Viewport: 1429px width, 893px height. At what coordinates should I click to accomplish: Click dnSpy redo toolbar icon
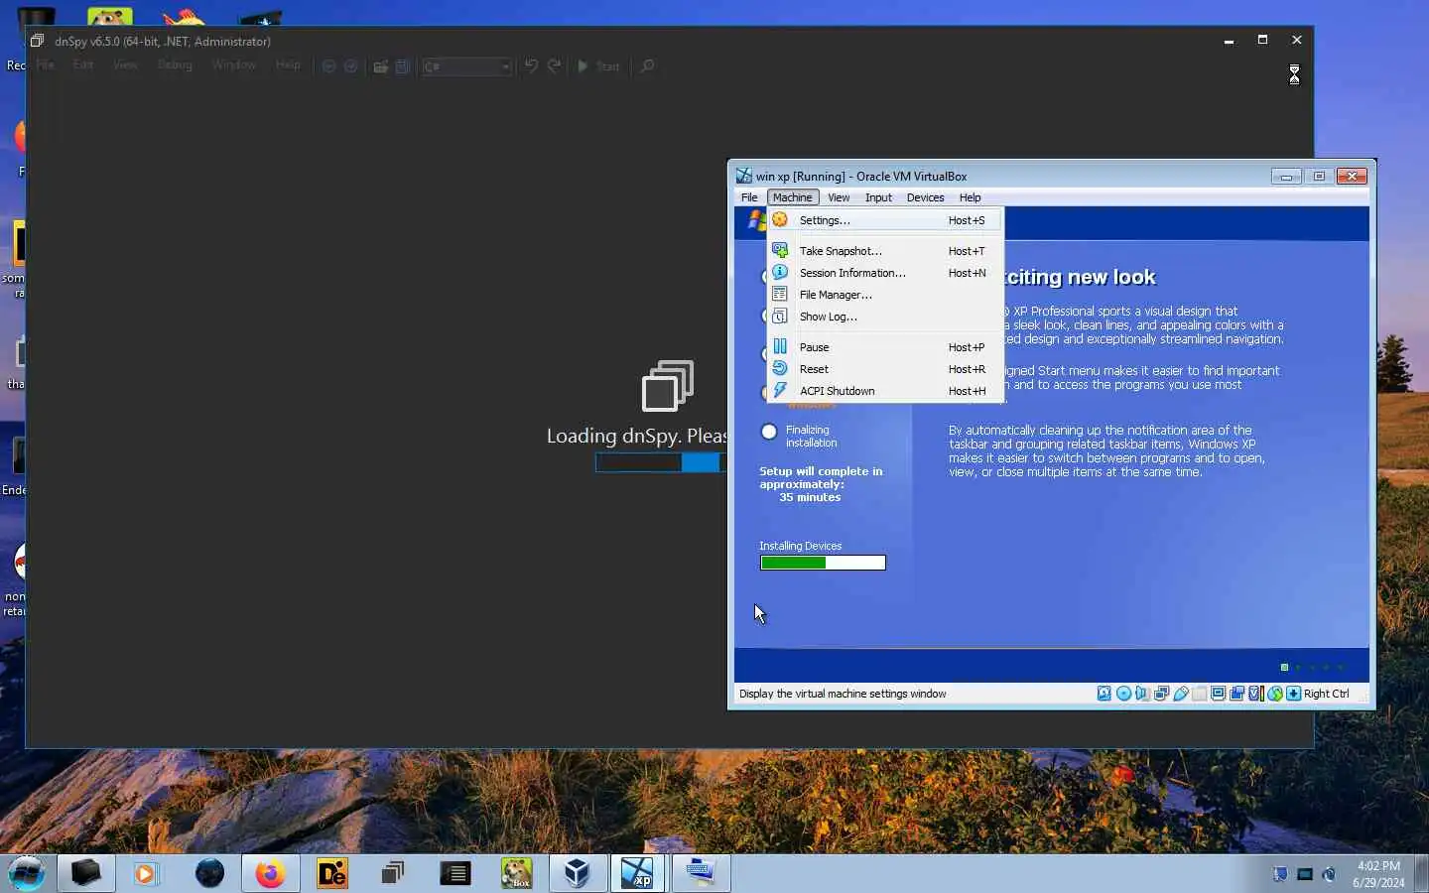click(x=555, y=66)
